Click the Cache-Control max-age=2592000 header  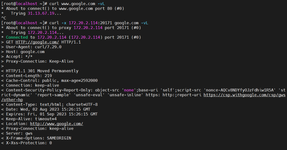(x=52, y=80)
